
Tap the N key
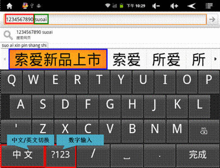click(x=155, y=131)
